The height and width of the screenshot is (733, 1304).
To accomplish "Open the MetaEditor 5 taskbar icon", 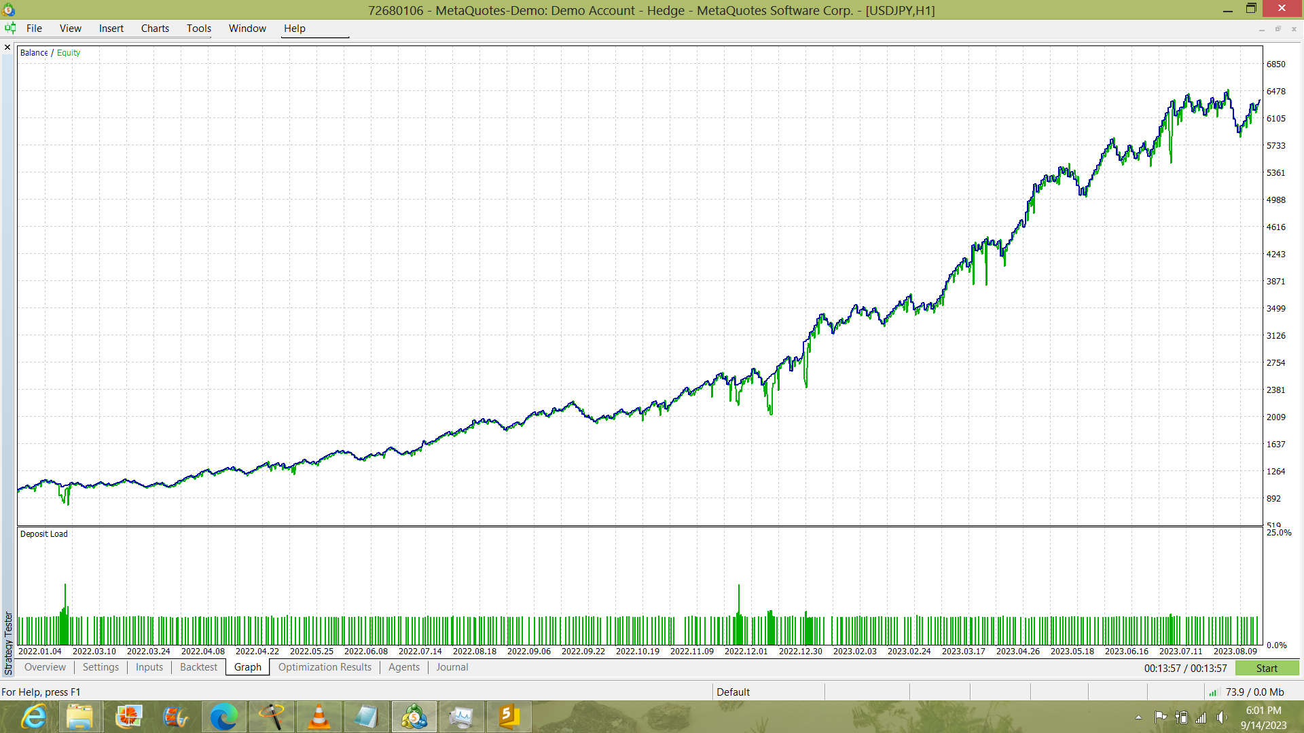I will [x=509, y=717].
